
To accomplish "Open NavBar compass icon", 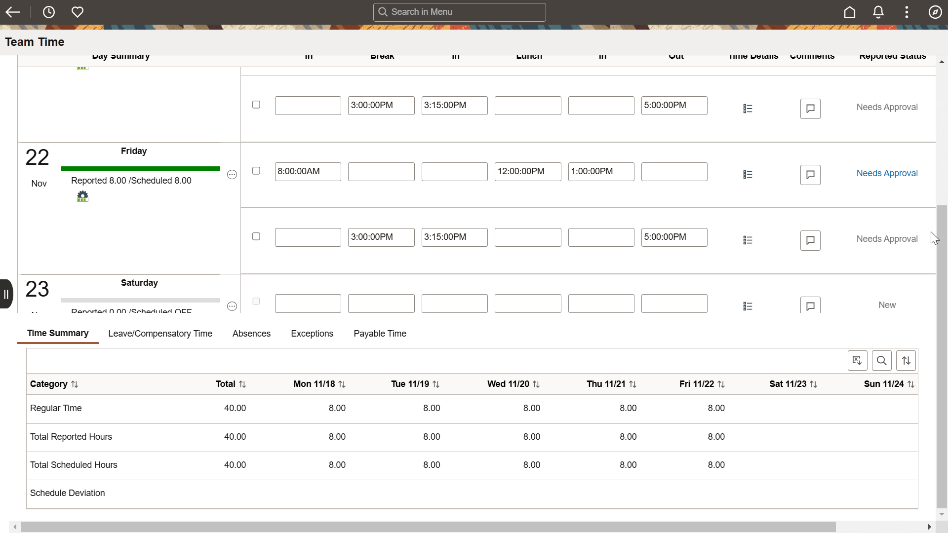I will pos(935,12).
